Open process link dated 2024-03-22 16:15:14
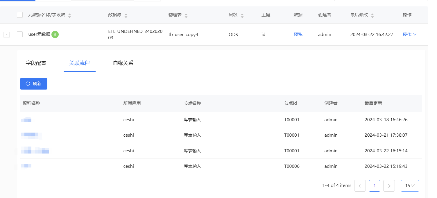 click(35, 151)
